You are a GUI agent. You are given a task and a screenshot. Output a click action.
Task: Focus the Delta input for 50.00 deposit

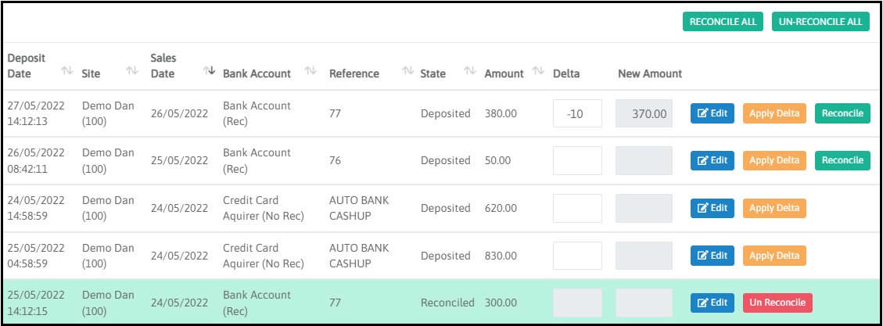tap(577, 160)
